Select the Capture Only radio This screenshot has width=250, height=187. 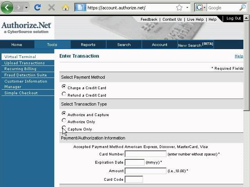pos(64,128)
